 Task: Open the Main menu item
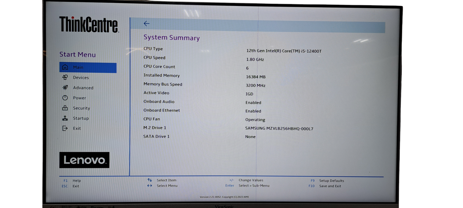[x=88, y=67]
